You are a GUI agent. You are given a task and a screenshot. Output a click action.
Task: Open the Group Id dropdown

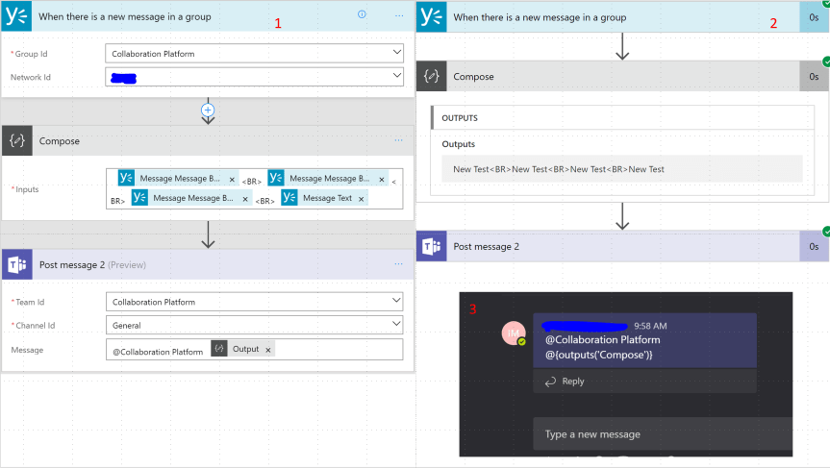(397, 54)
